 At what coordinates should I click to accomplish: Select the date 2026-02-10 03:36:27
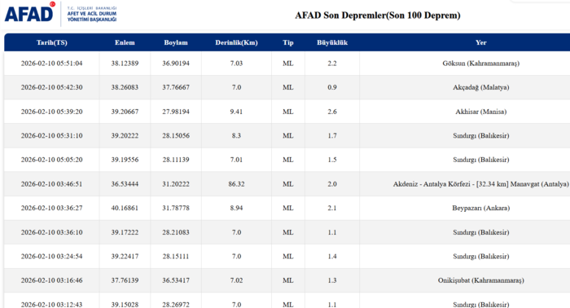point(51,208)
